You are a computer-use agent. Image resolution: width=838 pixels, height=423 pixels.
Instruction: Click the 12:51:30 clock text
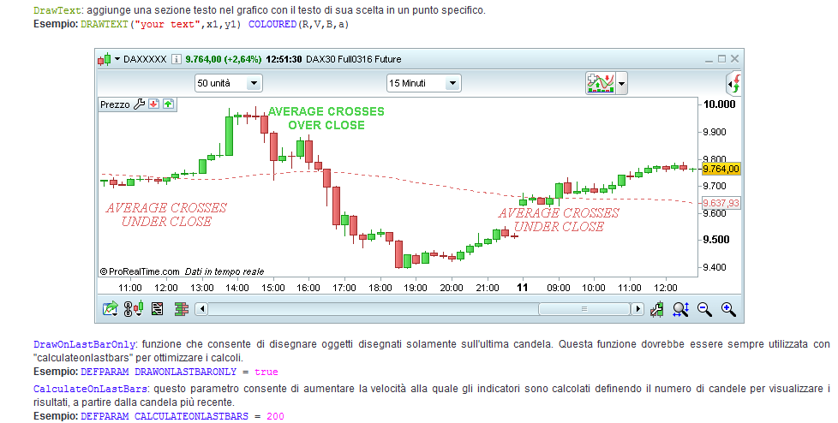(x=284, y=59)
